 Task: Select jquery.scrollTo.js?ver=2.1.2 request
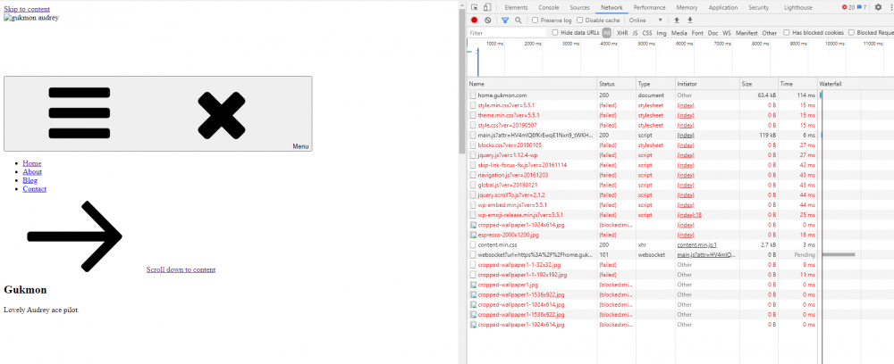click(x=680, y=194)
